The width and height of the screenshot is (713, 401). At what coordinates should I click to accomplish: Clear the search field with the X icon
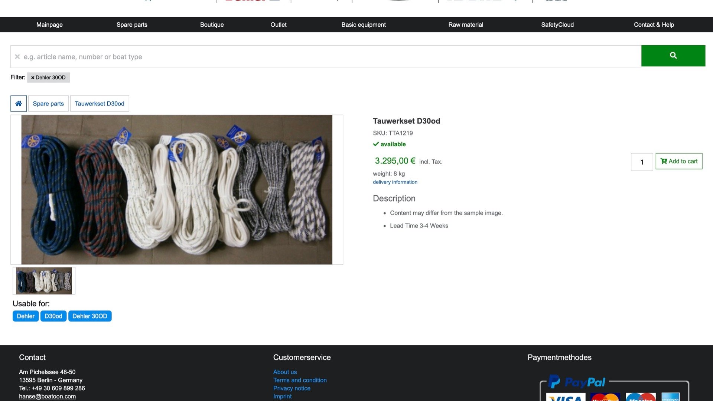tap(17, 57)
